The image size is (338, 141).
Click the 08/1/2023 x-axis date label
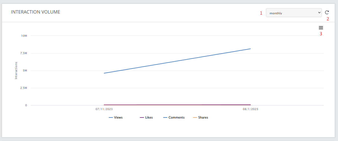251,109
